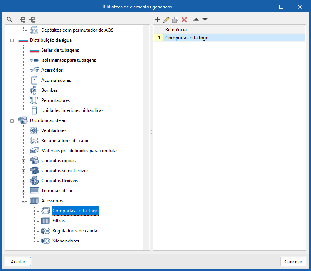This screenshot has width=311, height=271.
Task: Select Reguladores de caudal item
Action: click(75, 231)
